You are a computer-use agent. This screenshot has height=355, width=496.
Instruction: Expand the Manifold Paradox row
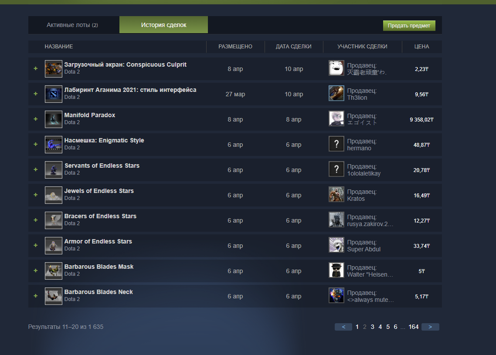(x=35, y=119)
